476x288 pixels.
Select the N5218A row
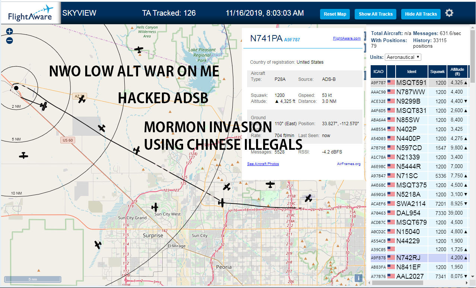click(420, 194)
